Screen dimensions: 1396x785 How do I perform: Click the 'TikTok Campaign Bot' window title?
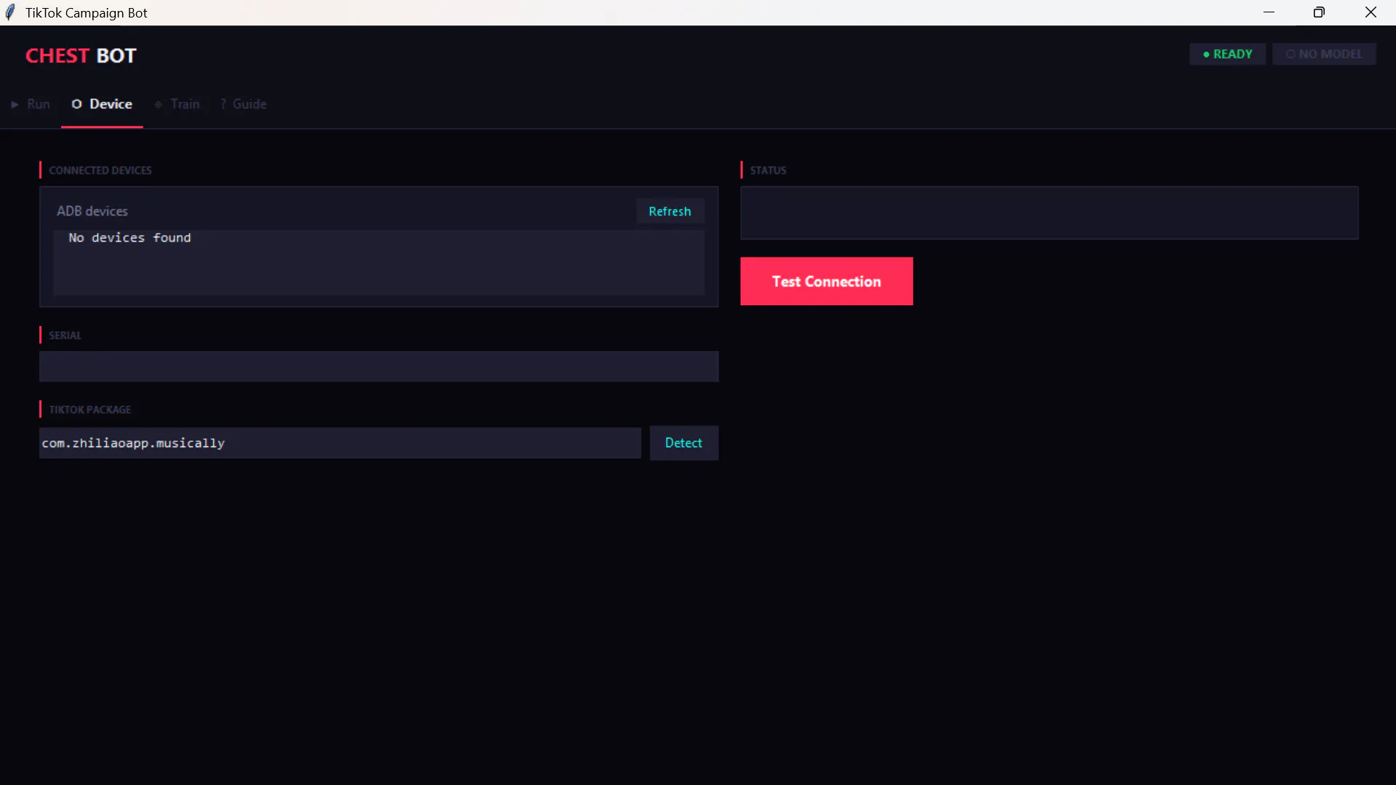pyautogui.click(x=87, y=13)
